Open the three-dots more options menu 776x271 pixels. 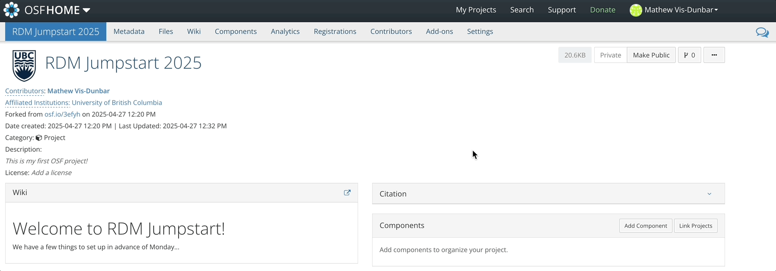coord(714,55)
